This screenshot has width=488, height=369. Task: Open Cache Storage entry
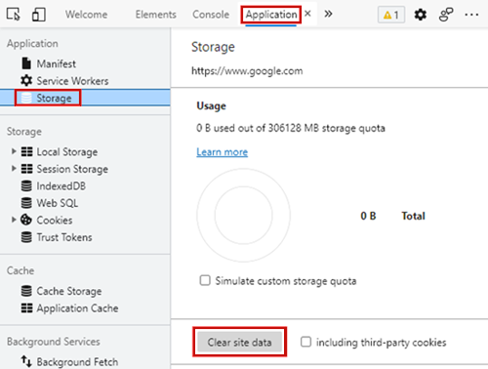point(69,291)
